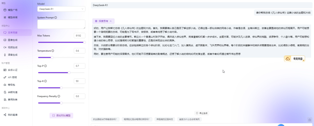Click the user message about 凡人修仙传

[283, 12]
